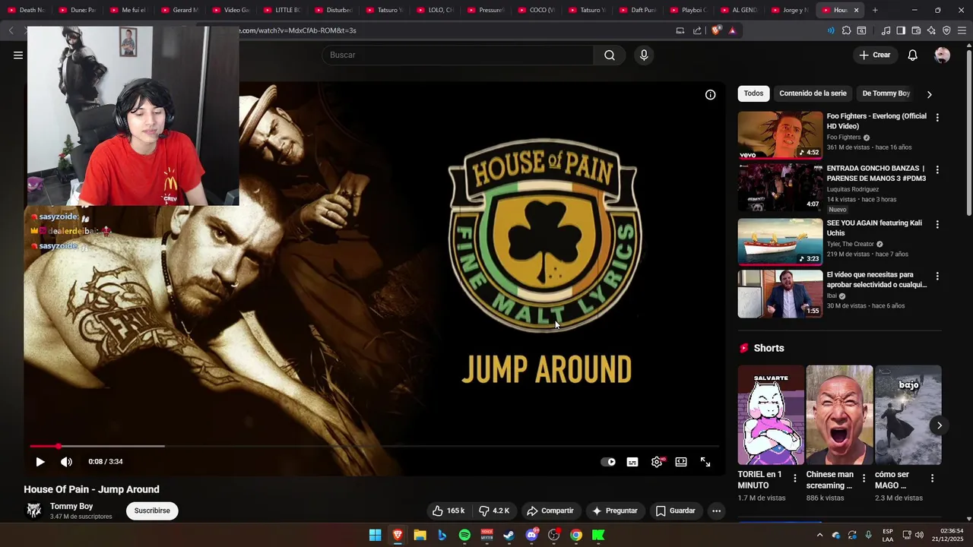Save video with Guardar button

(676, 511)
